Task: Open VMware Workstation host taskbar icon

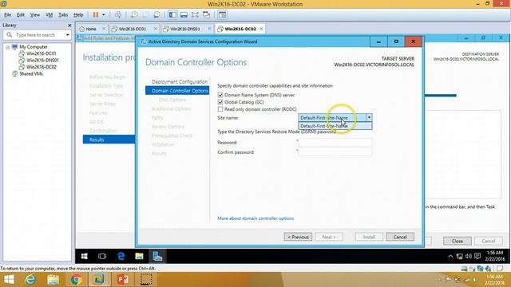Action: (99, 280)
